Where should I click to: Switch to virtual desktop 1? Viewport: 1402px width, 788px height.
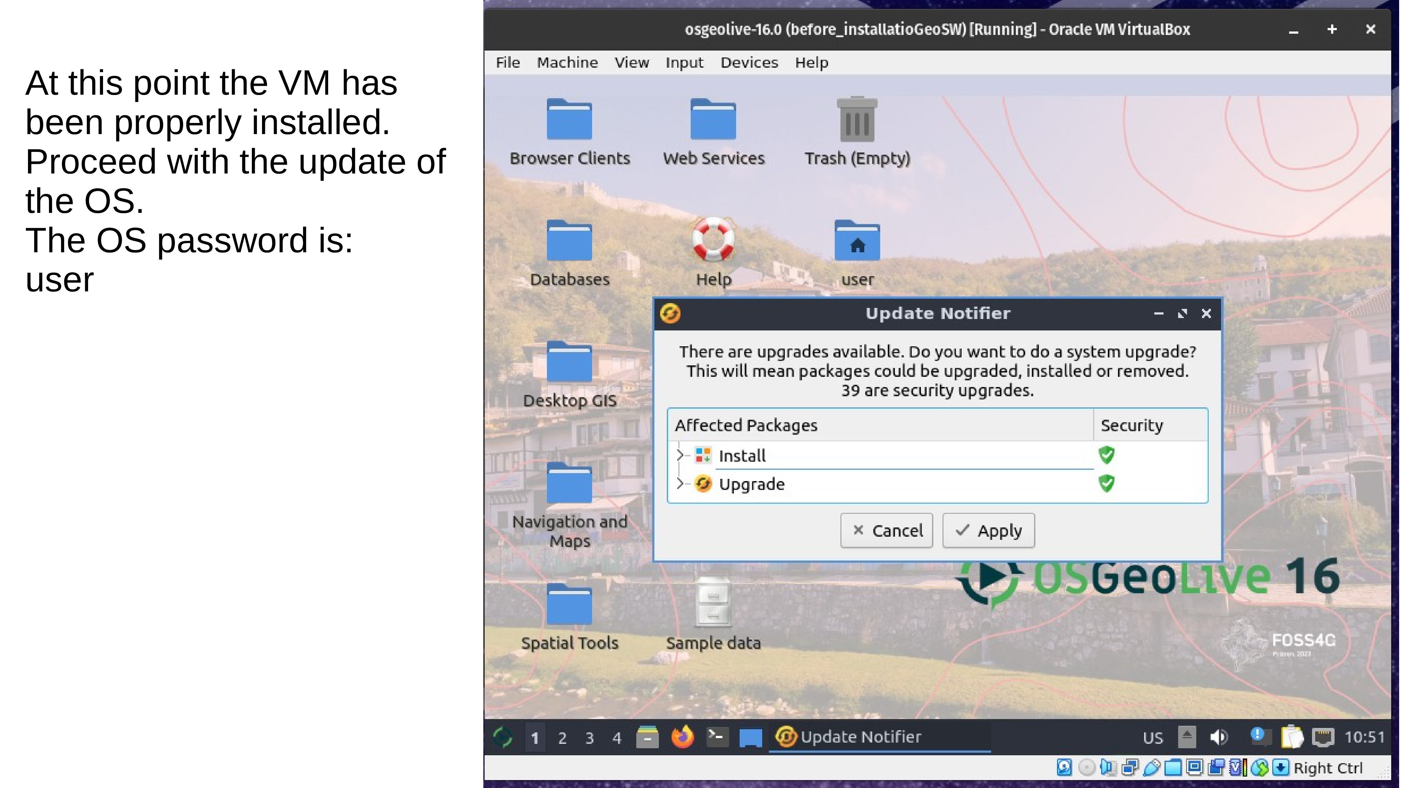point(535,738)
